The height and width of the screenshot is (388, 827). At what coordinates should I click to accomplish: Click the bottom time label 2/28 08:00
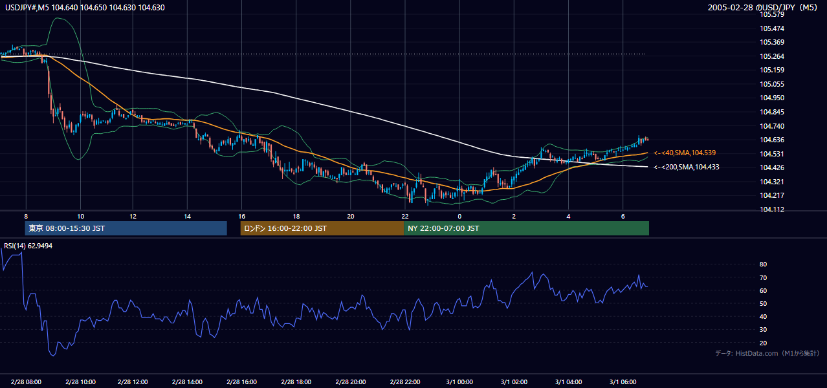pyautogui.click(x=26, y=382)
